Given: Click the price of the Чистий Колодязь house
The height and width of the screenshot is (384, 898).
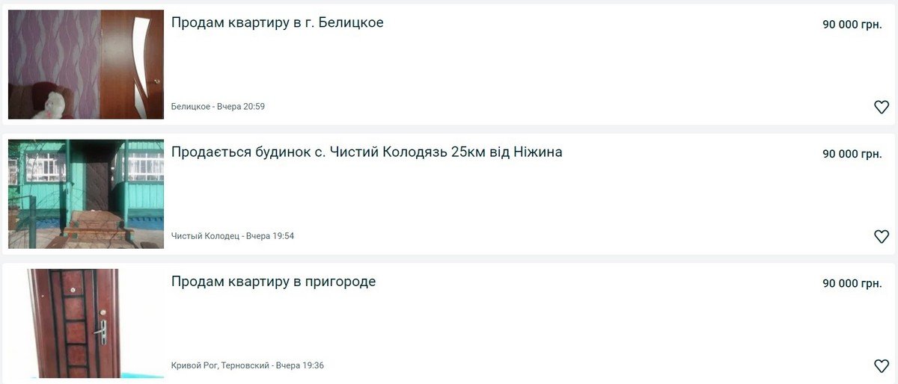Looking at the screenshot, I should pyautogui.click(x=852, y=154).
